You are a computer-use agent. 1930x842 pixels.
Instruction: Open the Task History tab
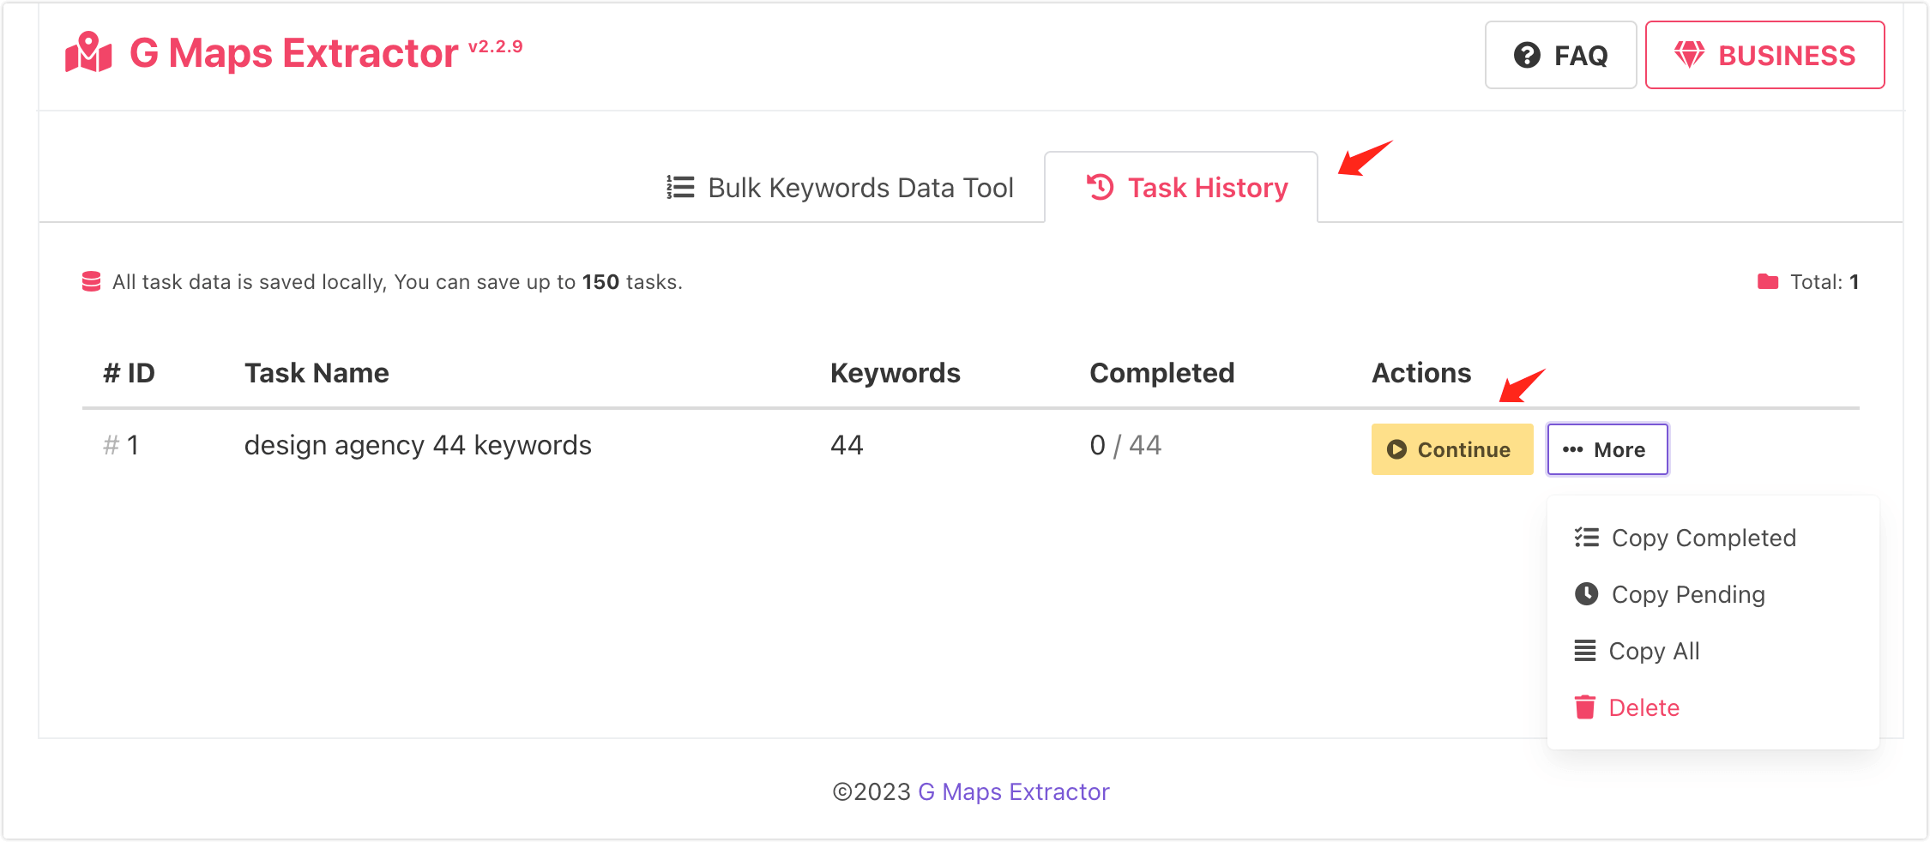[1181, 187]
